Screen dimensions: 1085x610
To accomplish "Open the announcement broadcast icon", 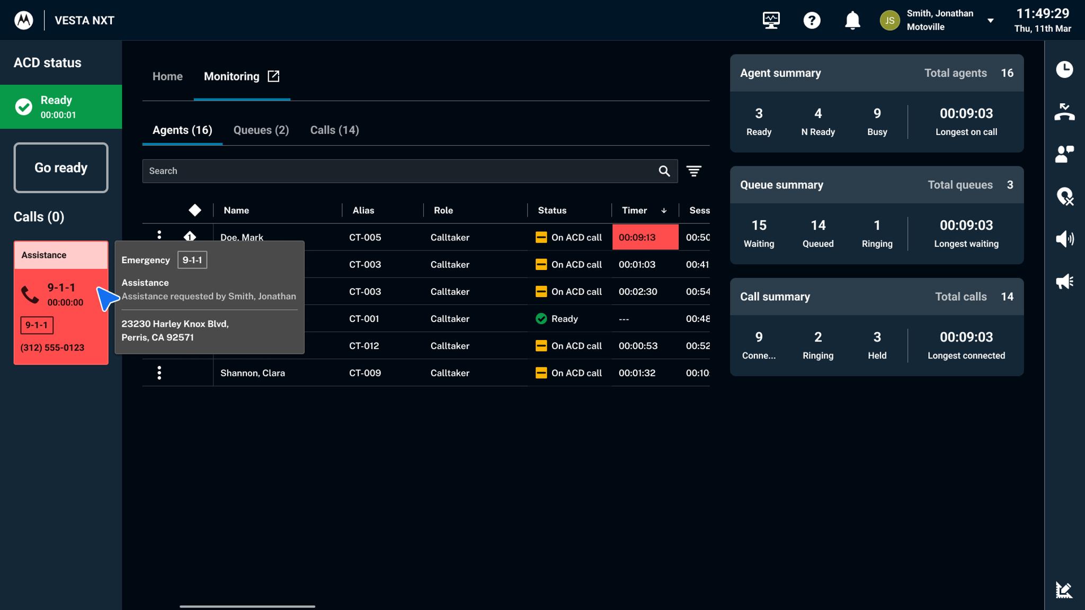I will pos(1065,281).
